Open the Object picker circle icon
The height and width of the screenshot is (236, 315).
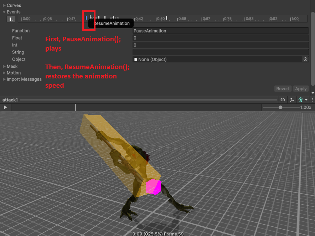point(305,60)
